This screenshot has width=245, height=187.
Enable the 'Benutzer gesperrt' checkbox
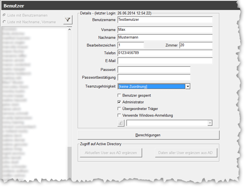[119, 96]
